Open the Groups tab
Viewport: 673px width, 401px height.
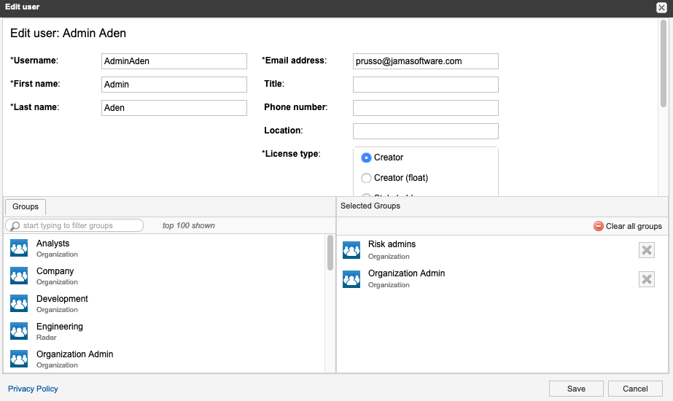tap(26, 207)
